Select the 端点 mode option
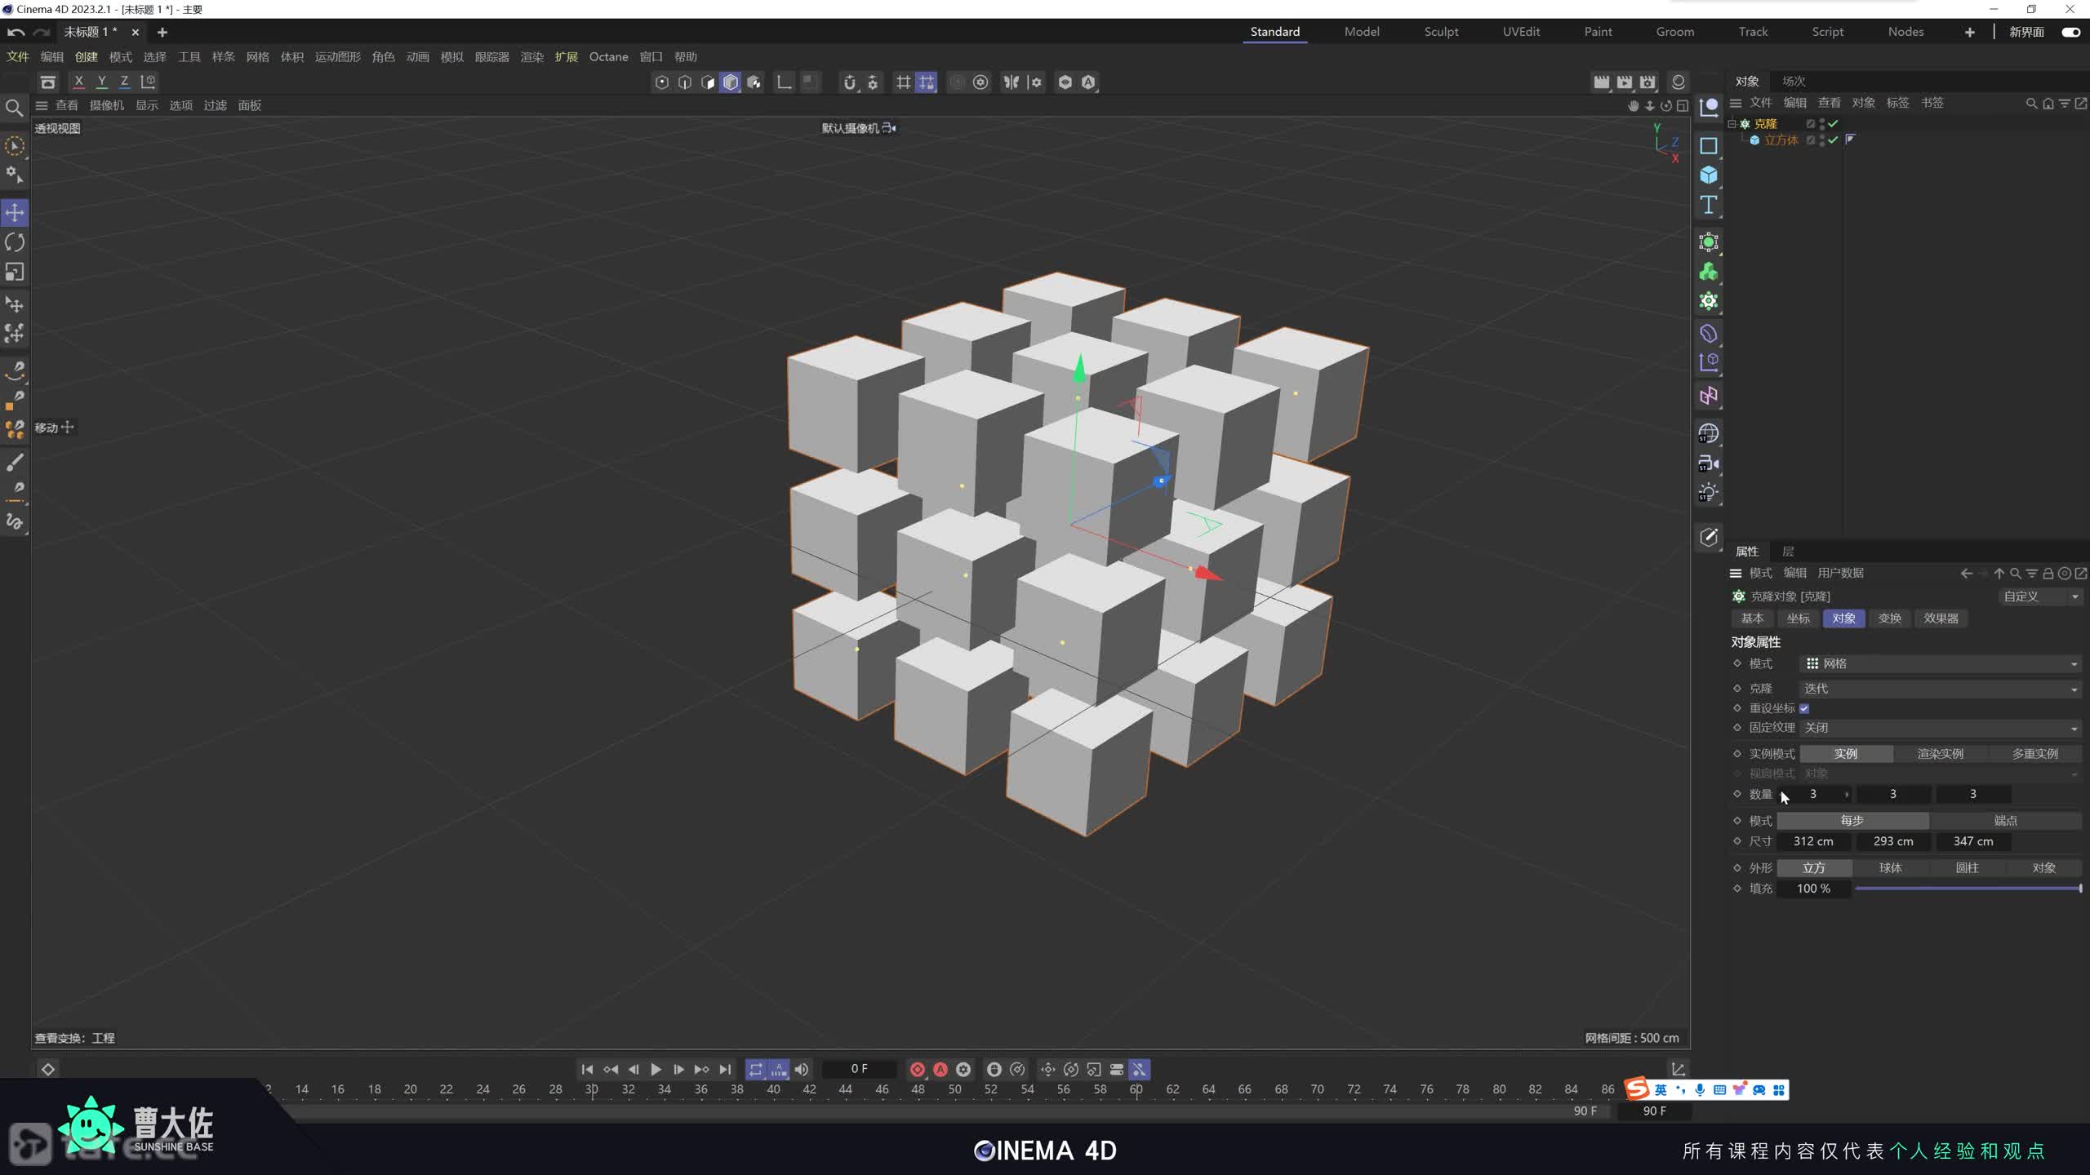The width and height of the screenshot is (2090, 1175). tap(2005, 820)
